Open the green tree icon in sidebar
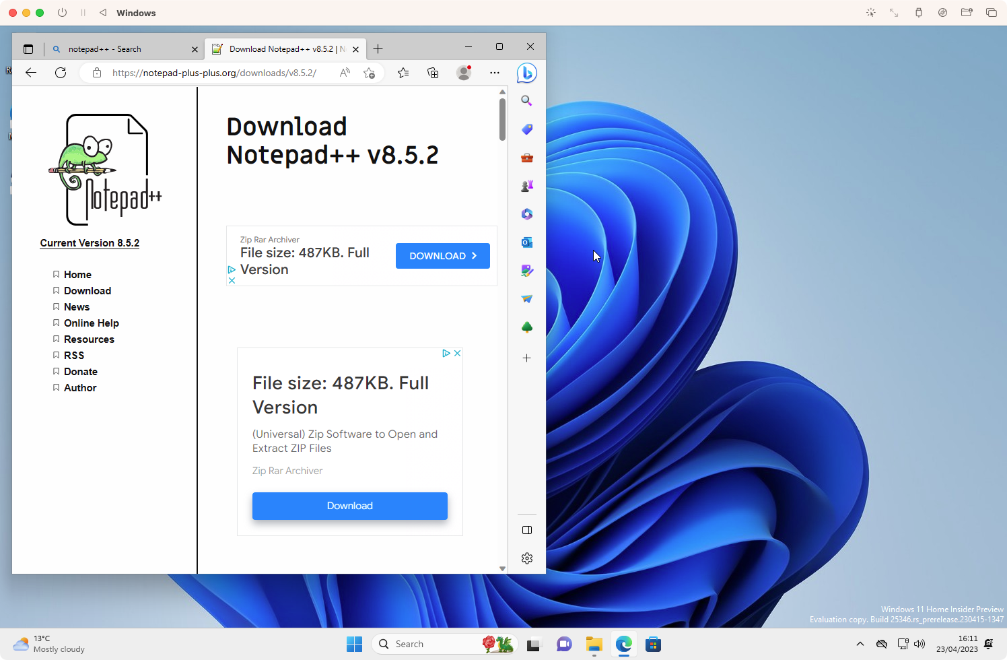Viewport: 1007px width, 660px height. 527,327
